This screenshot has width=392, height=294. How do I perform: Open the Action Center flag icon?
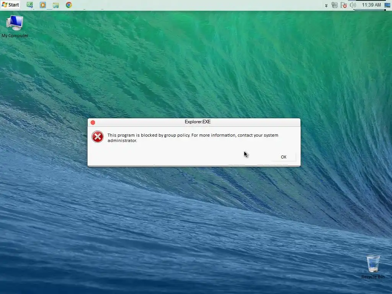[344, 5]
